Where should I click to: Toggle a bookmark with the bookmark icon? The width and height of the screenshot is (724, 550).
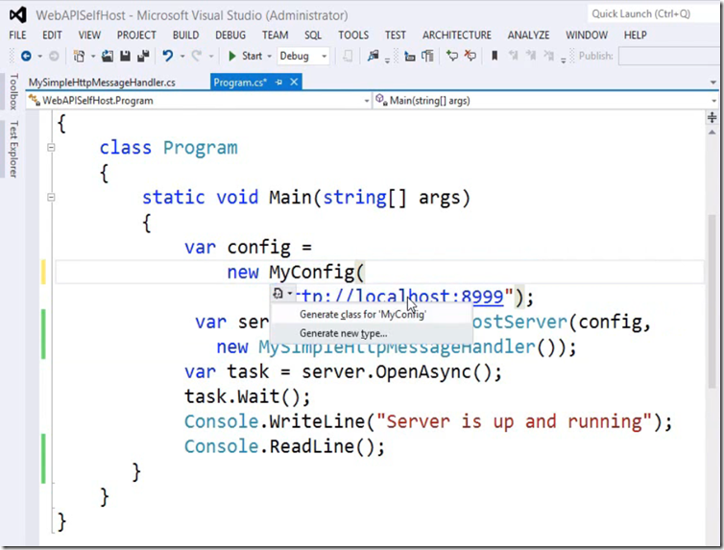[x=495, y=57]
